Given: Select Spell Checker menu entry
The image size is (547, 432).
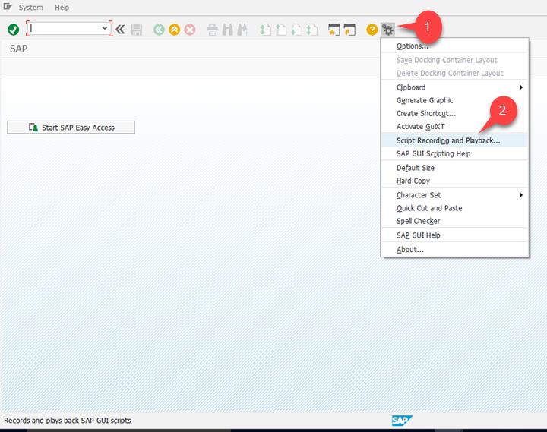Looking at the screenshot, I should (454, 221).
